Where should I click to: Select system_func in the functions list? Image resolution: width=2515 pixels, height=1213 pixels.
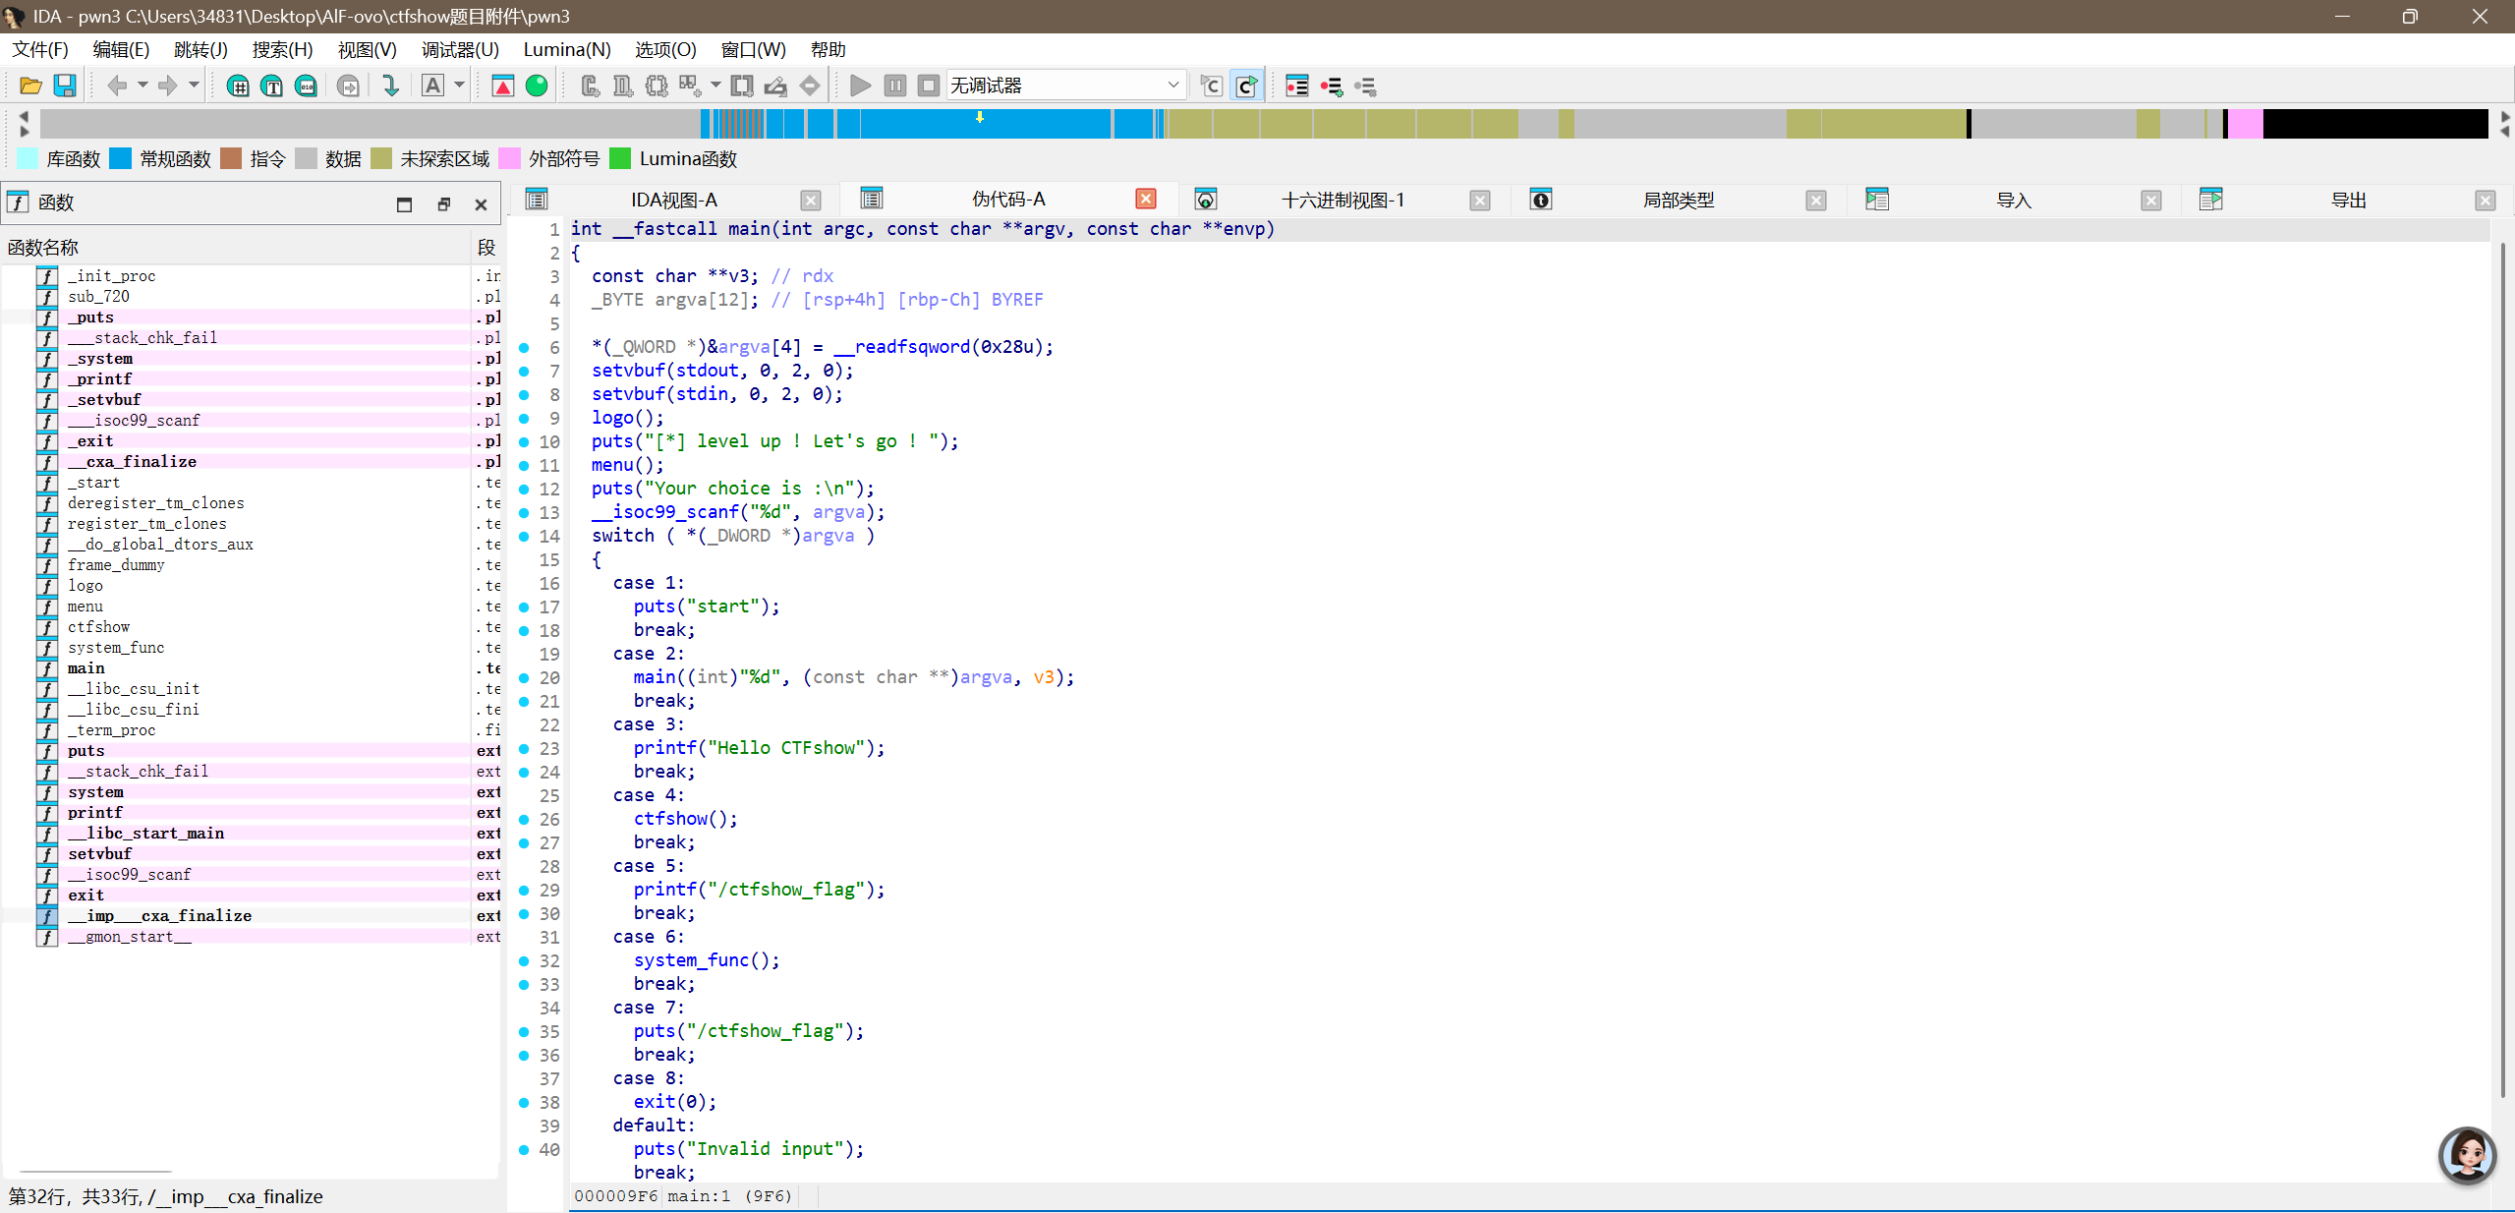click(116, 647)
